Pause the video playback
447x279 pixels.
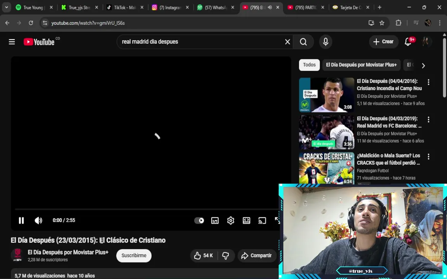pyautogui.click(x=21, y=220)
